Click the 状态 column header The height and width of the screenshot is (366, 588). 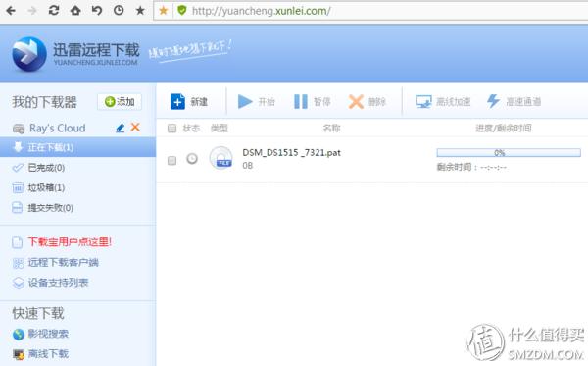tap(191, 129)
